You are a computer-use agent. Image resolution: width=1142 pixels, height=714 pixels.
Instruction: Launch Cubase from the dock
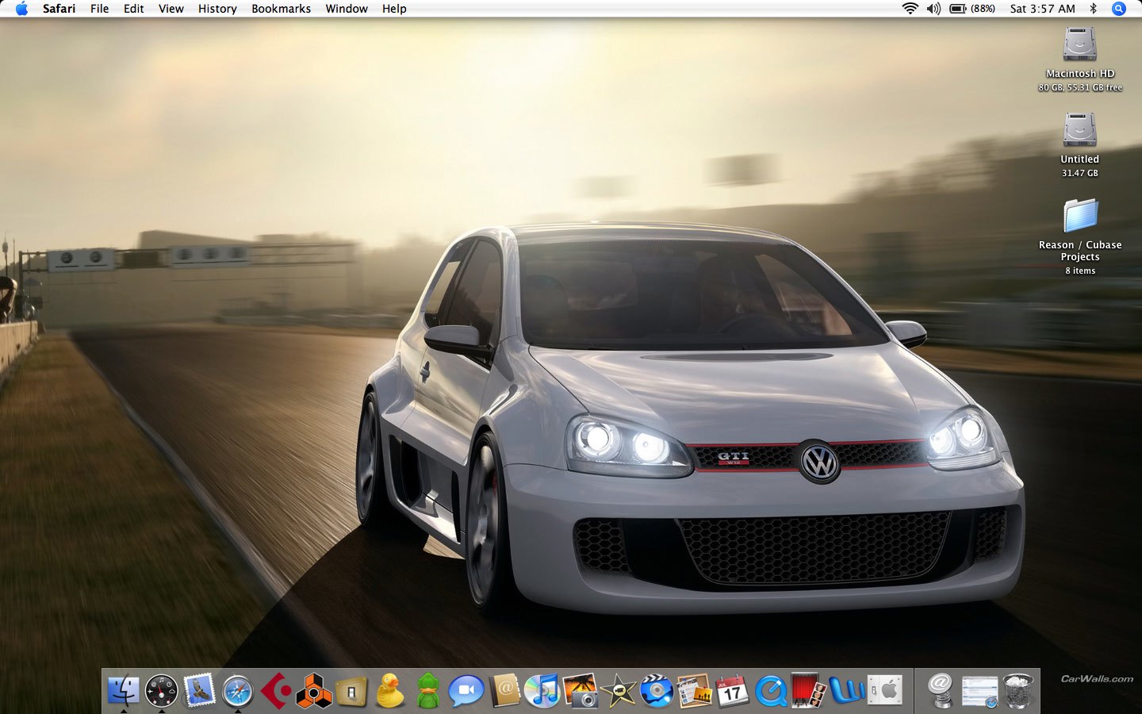click(276, 690)
